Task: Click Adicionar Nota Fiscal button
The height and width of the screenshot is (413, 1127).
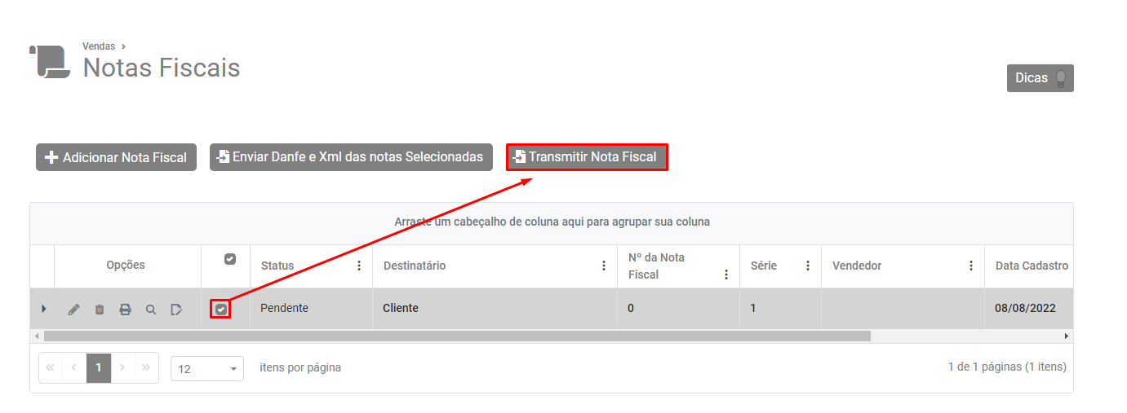Action: click(x=116, y=157)
